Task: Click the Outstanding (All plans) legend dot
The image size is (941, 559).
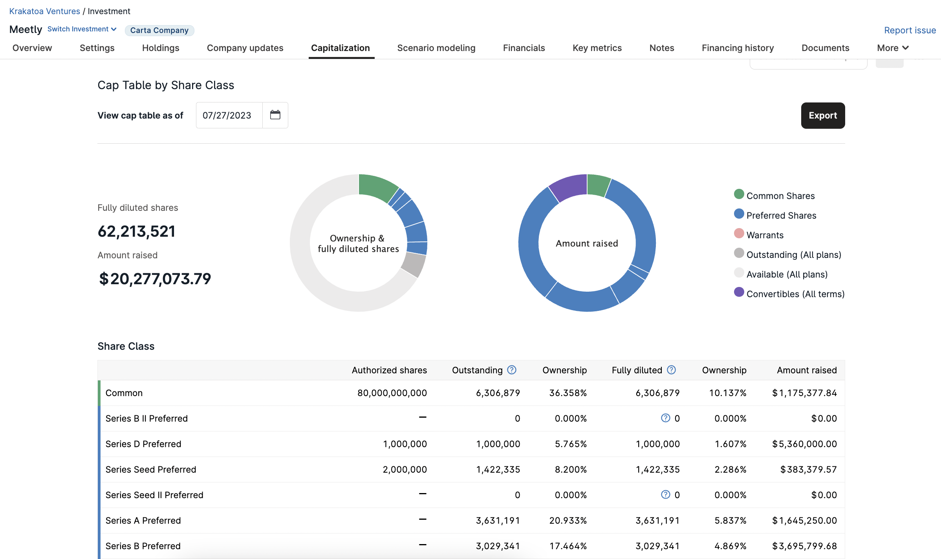Action: [739, 253]
